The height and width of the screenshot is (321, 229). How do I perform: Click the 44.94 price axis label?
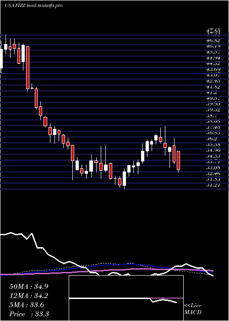pos(213,58)
